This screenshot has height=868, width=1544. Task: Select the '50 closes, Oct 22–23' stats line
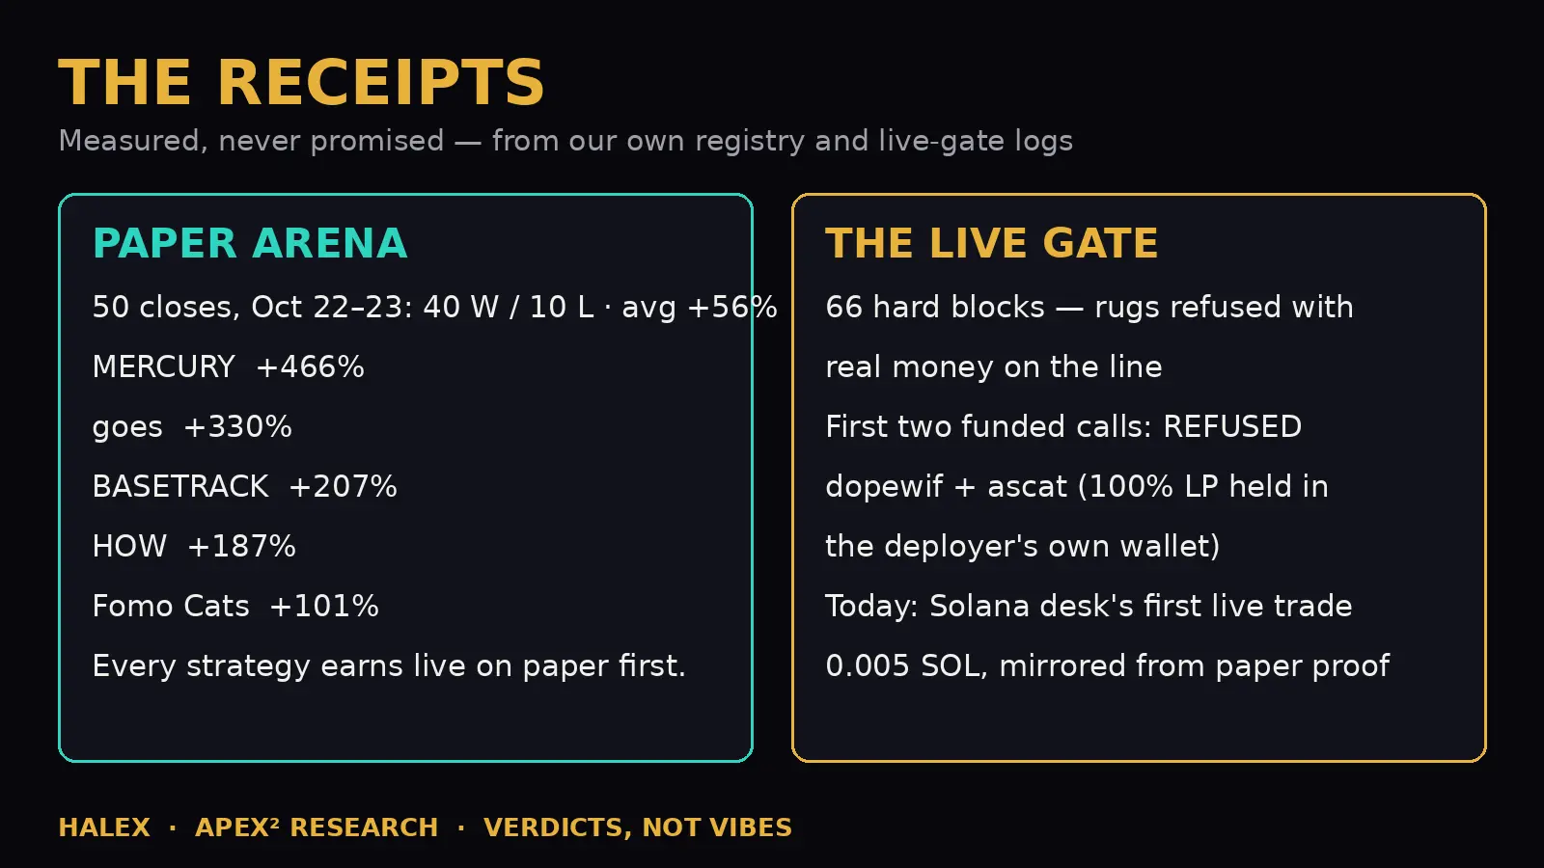(434, 307)
